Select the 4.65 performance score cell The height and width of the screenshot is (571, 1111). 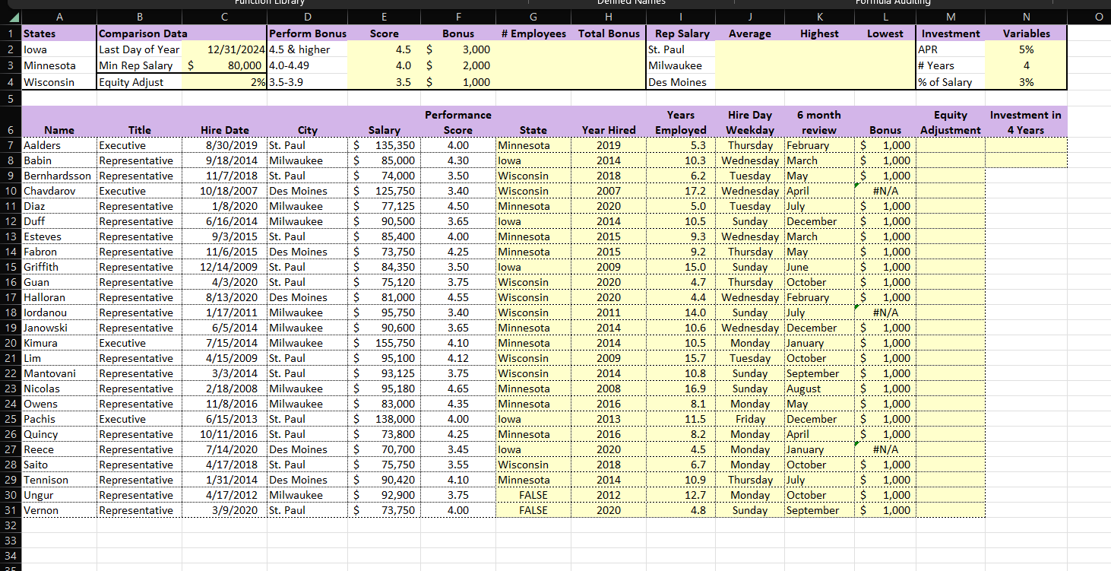point(457,389)
